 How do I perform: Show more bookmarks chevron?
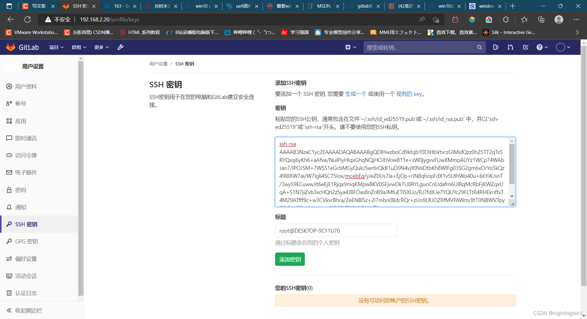(x=577, y=32)
